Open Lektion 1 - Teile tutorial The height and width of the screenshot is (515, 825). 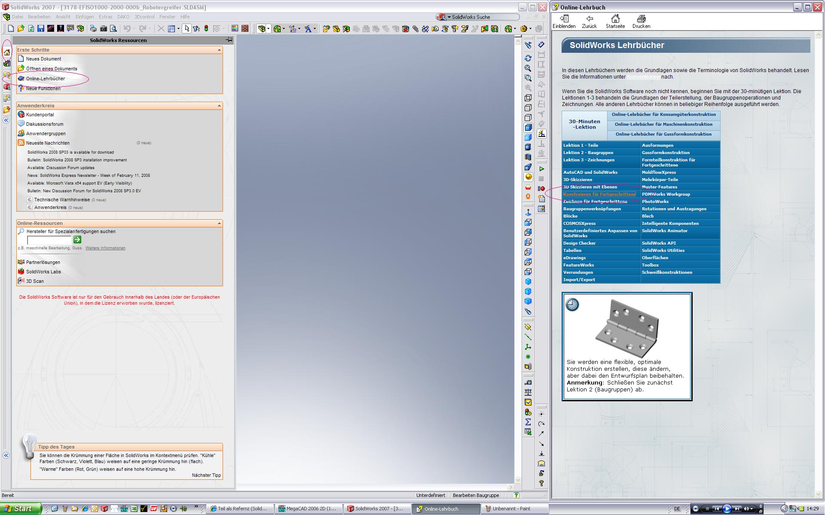[581, 145]
